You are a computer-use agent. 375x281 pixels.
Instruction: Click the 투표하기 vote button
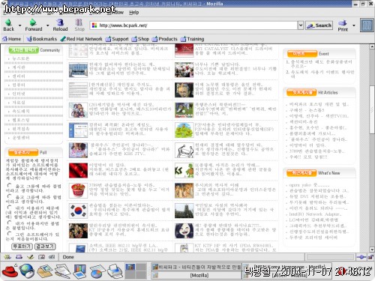click(22, 247)
